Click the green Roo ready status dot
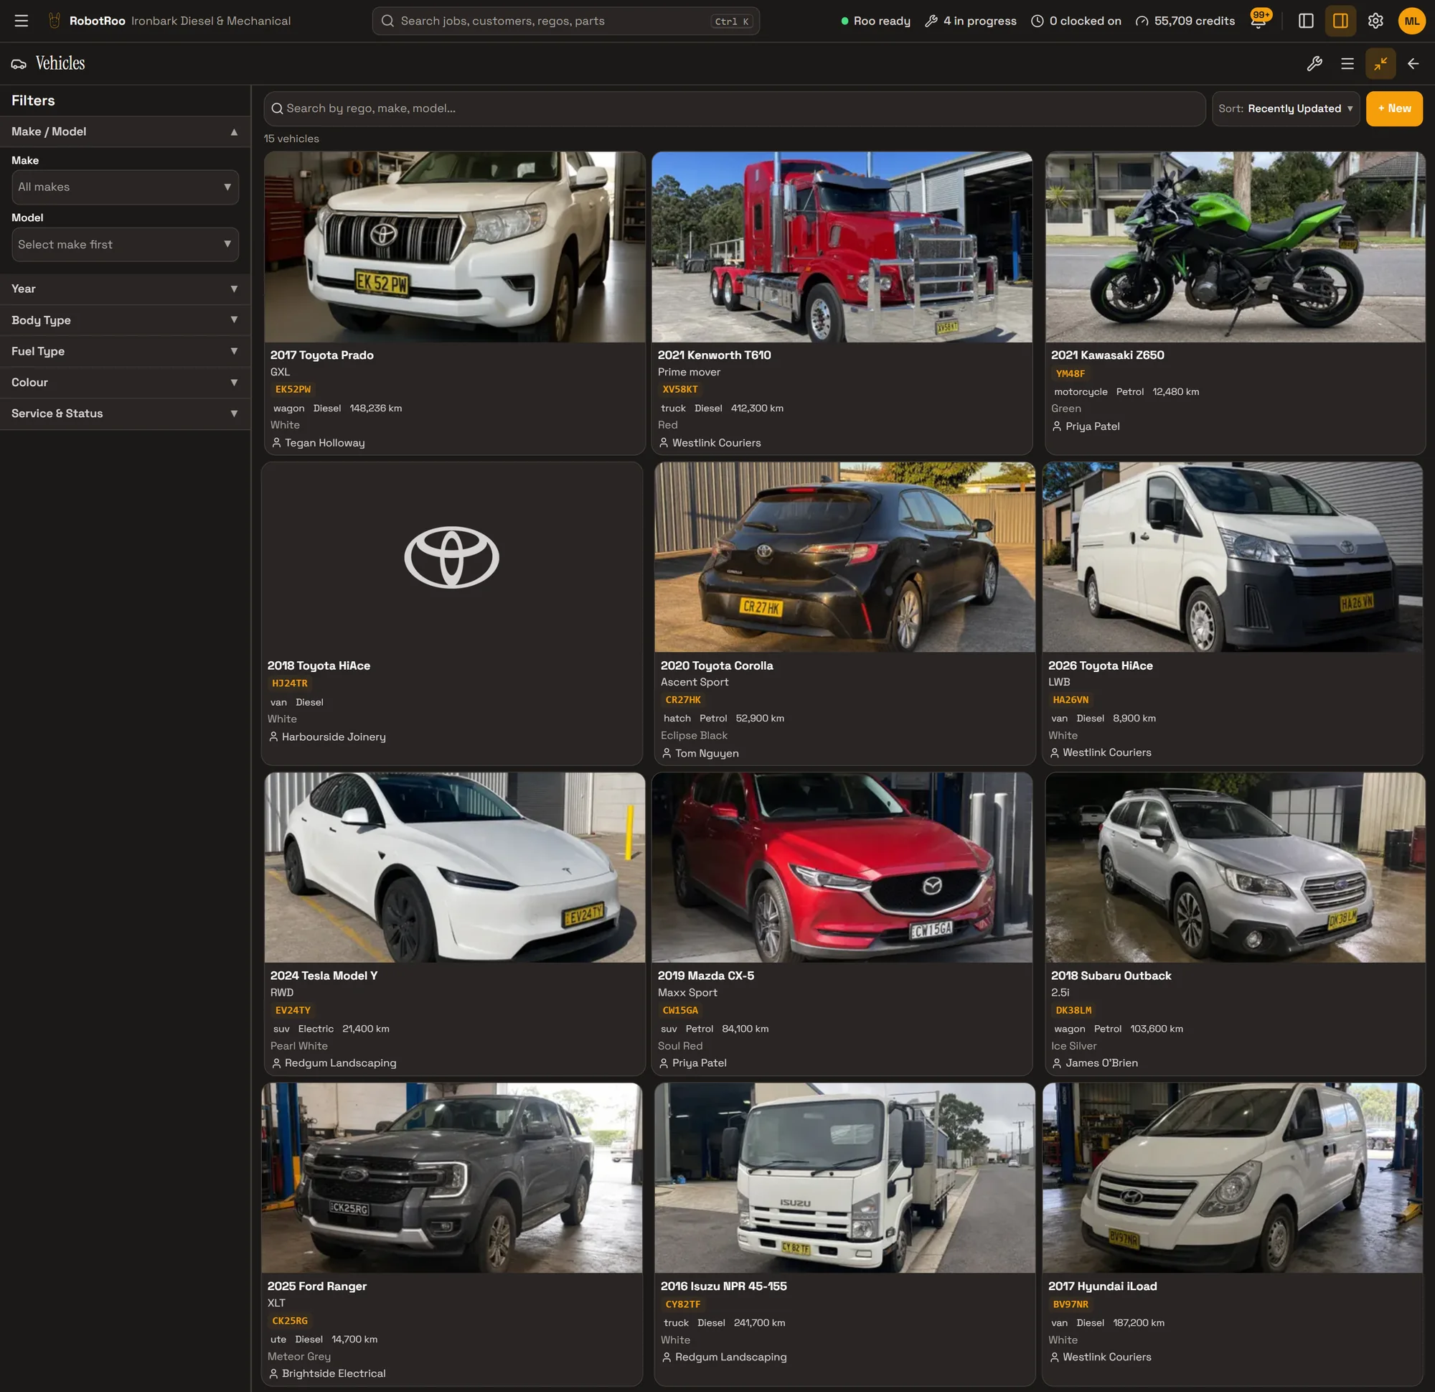Image resolution: width=1435 pixels, height=1392 pixels. [x=844, y=21]
